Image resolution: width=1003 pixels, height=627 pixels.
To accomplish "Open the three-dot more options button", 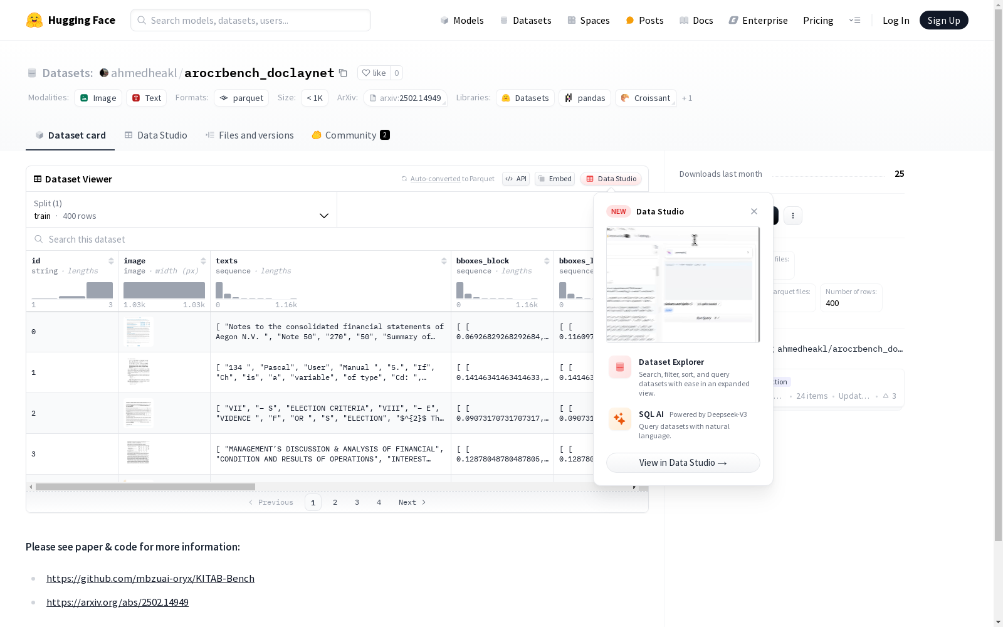I will point(793,216).
